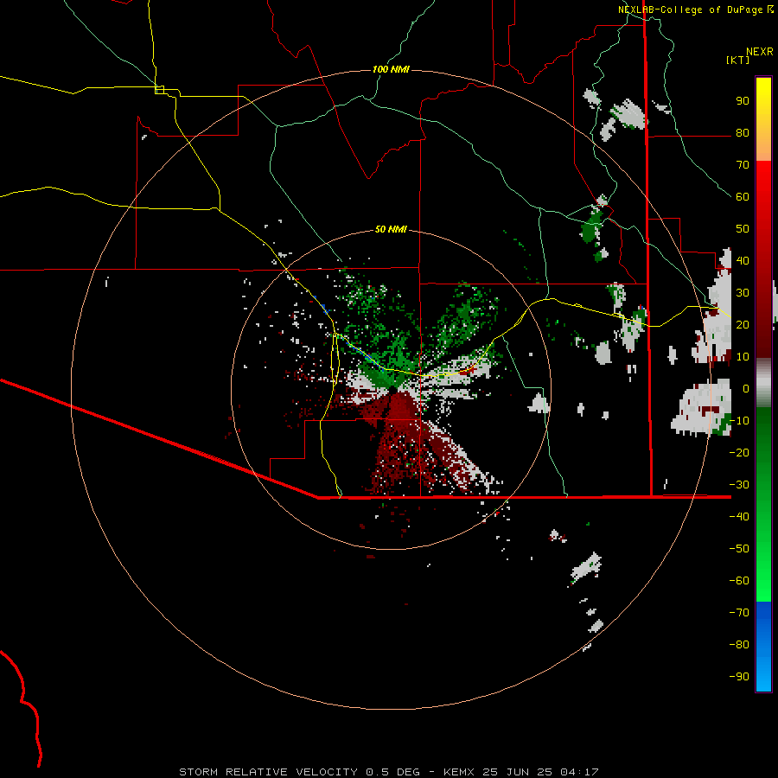Click the NEXR label above the scale

[x=759, y=52]
